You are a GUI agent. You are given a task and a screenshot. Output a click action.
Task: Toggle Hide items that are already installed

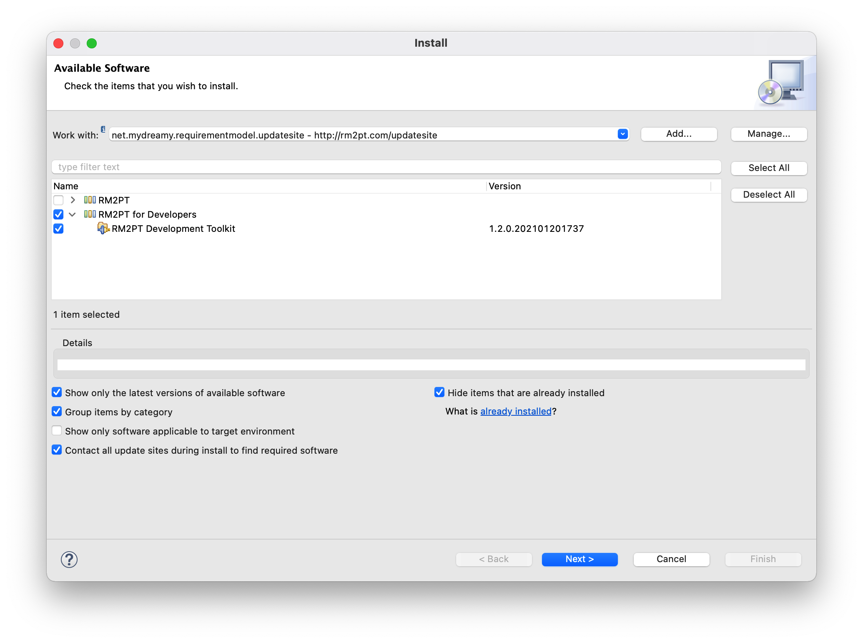point(439,392)
